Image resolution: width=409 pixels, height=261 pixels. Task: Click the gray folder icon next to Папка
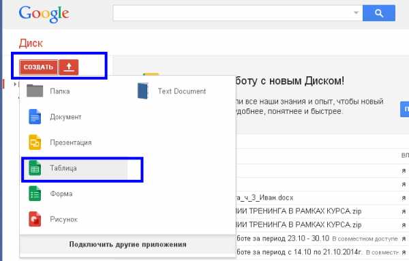coord(35,91)
